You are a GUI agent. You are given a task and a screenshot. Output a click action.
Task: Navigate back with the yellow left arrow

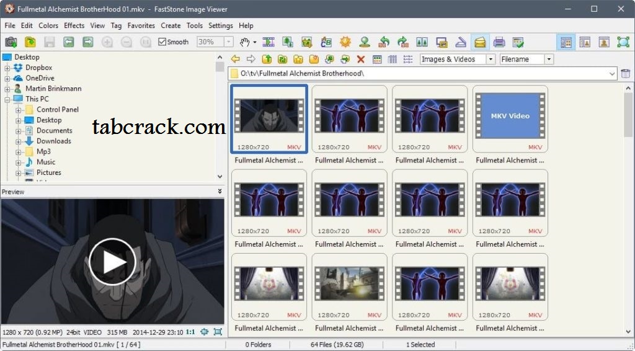point(235,59)
